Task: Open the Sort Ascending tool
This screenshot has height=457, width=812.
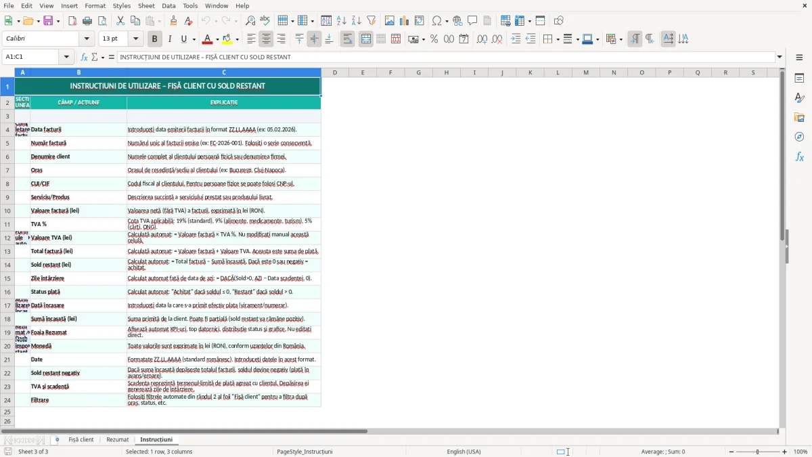Action: click(342, 21)
